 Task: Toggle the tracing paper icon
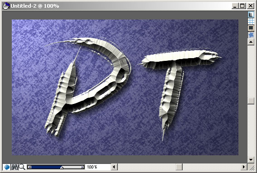(x=251, y=15)
